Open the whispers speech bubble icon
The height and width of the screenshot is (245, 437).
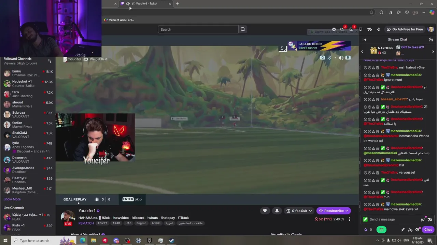(x=361, y=29)
